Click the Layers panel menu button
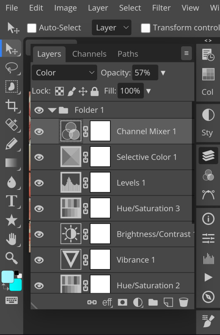The image size is (220, 335). point(187,53)
